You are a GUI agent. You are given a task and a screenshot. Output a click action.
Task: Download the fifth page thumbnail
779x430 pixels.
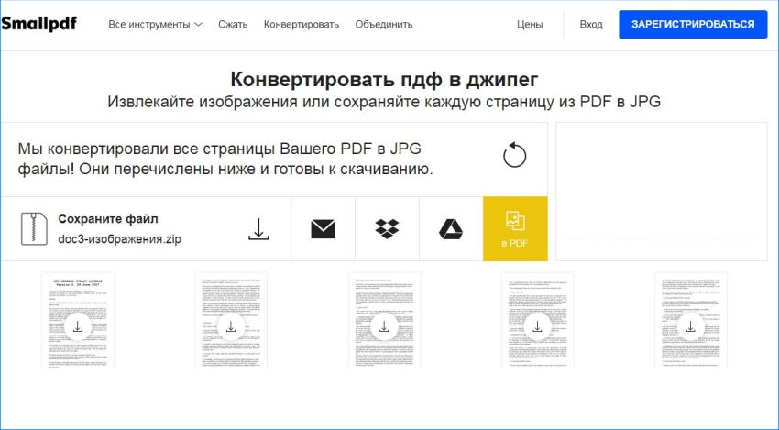[x=690, y=326]
